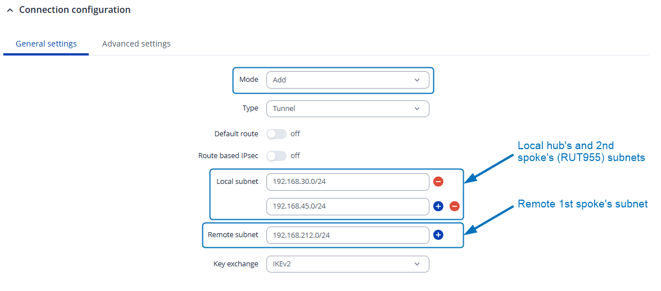
Task: Remove the 192.168.30.0/24 local subnet entry
Action: tap(438, 182)
